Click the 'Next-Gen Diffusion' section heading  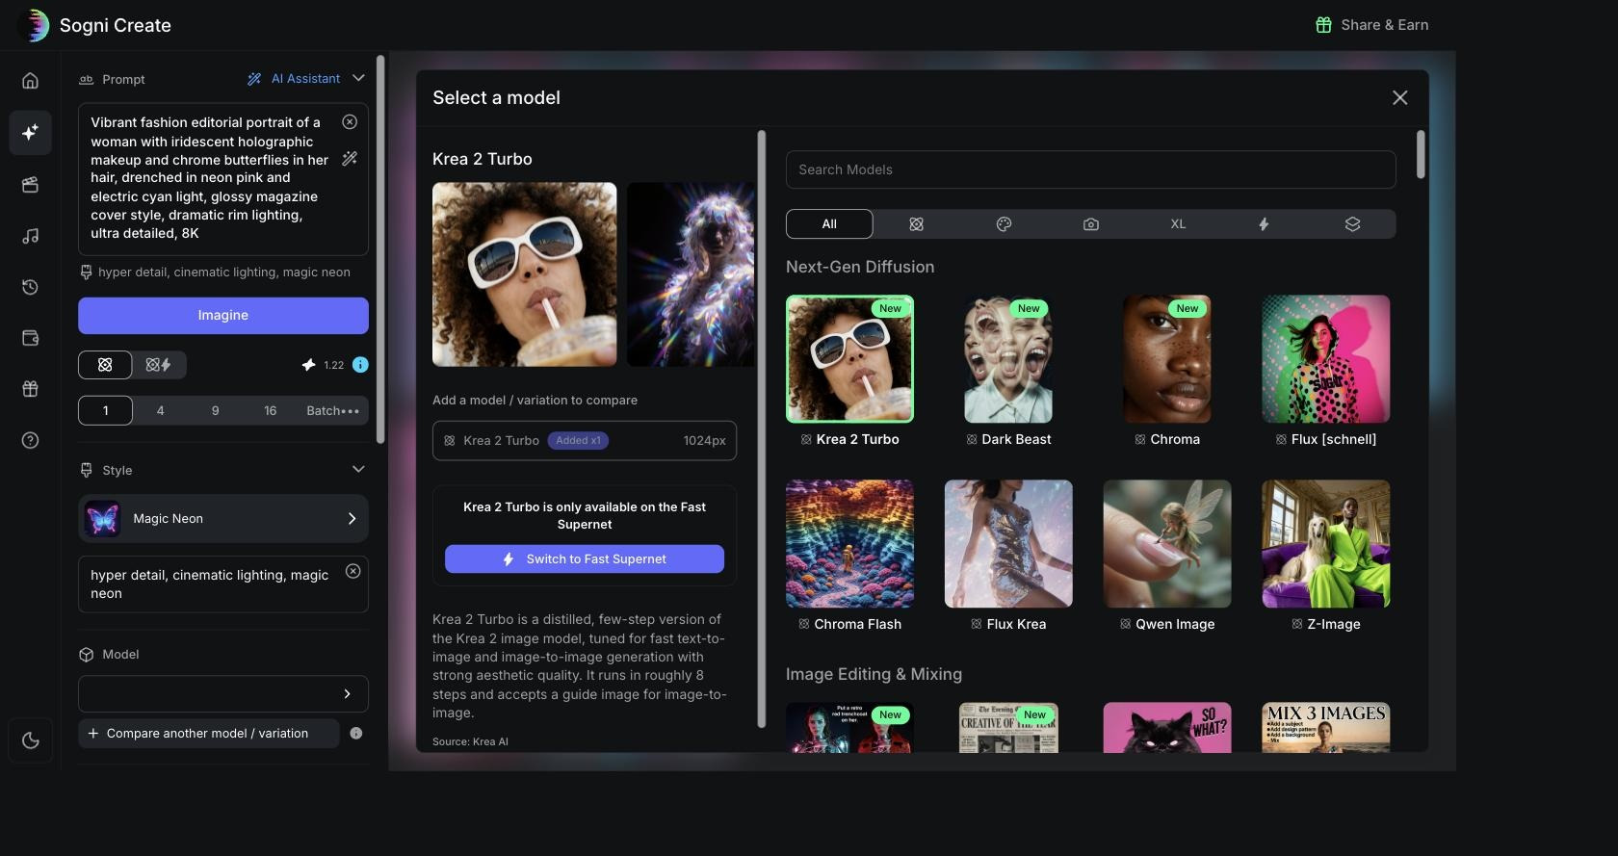860,267
